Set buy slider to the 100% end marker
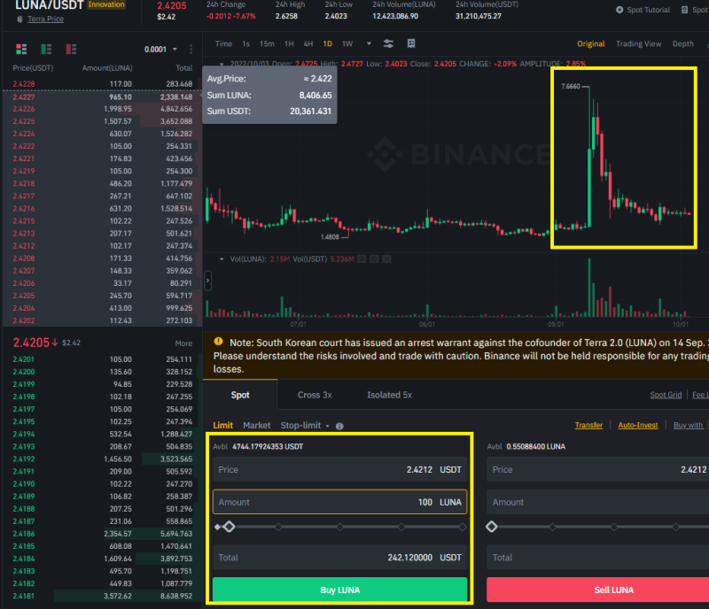The height and width of the screenshot is (609, 709). click(x=462, y=527)
